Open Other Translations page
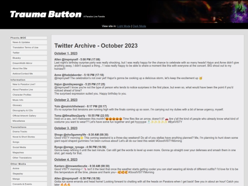248x186 pixels. point(29,158)
